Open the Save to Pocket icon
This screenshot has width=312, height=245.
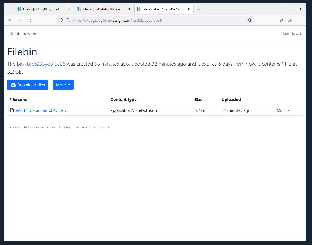point(281,20)
